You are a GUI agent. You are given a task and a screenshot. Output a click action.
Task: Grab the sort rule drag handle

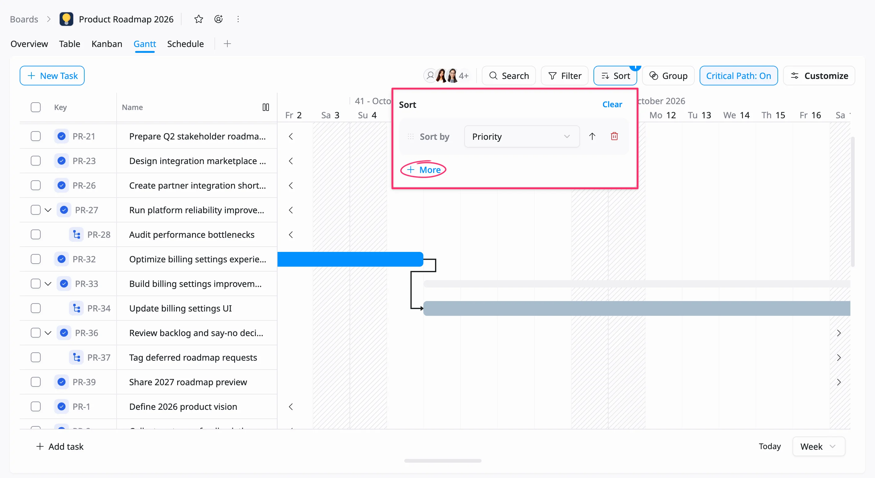click(410, 136)
